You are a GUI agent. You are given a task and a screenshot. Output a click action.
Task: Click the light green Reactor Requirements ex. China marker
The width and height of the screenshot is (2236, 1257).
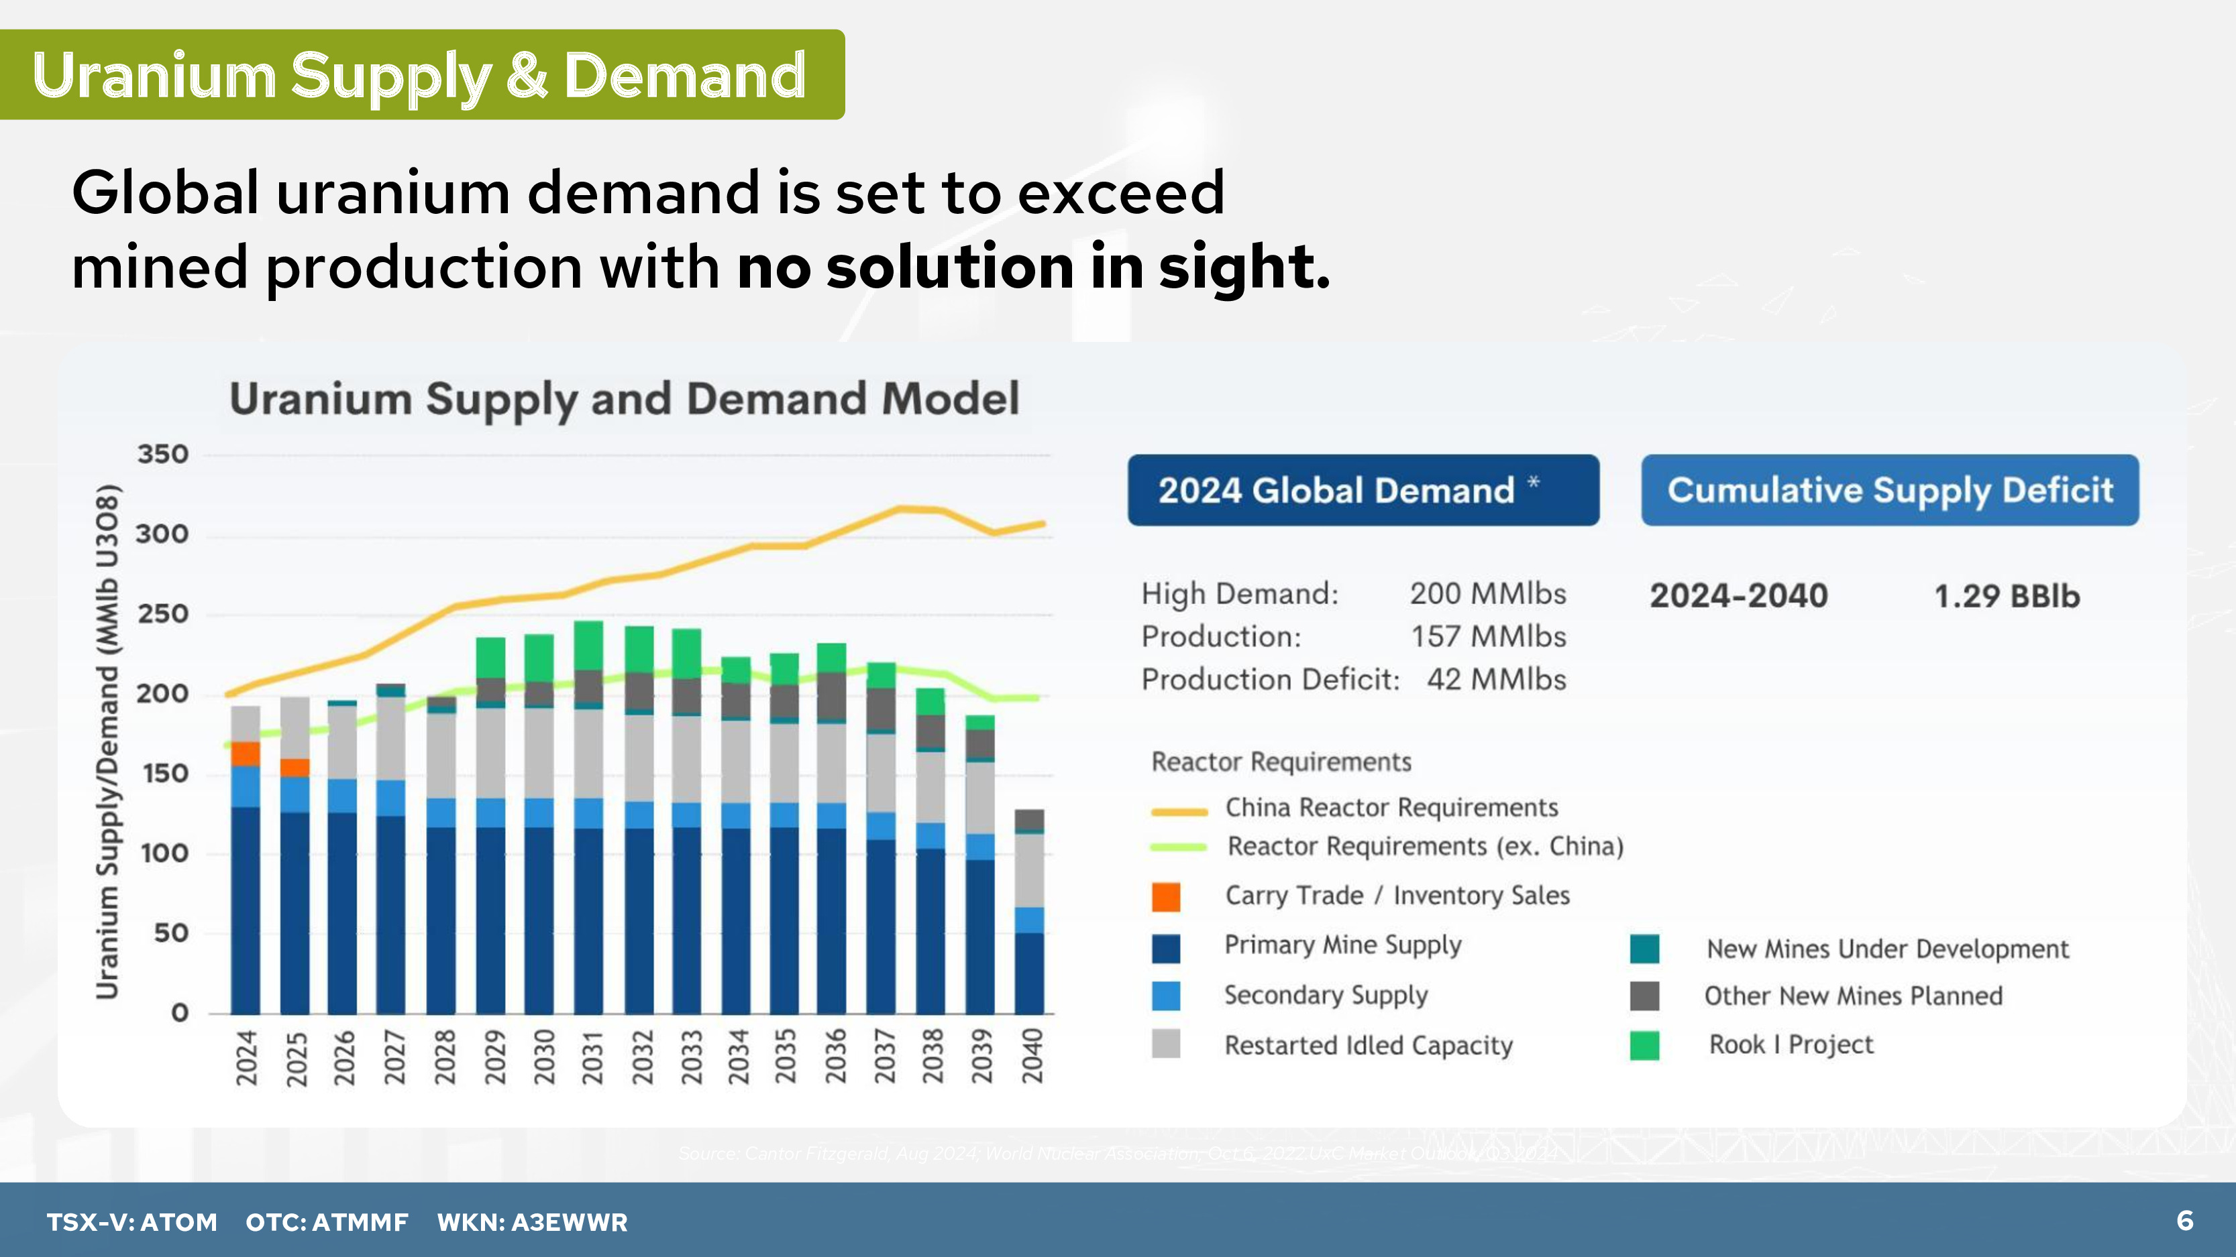(x=1179, y=847)
